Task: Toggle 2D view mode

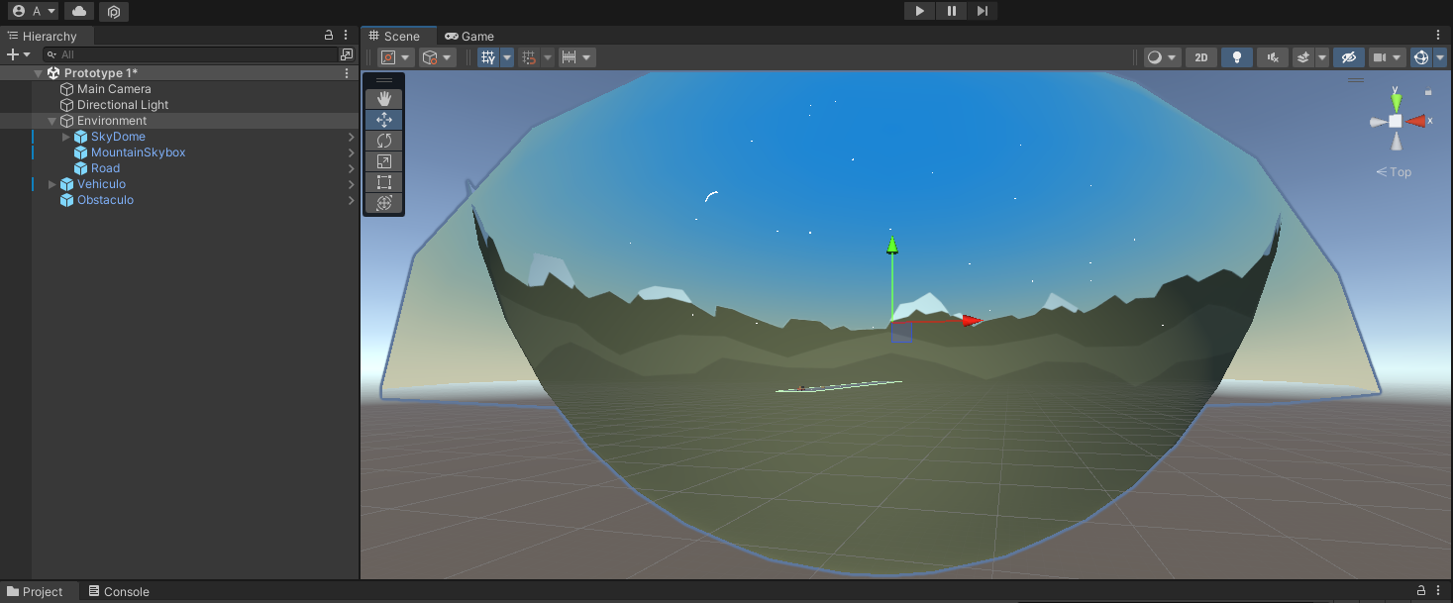Action: tap(1201, 57)
